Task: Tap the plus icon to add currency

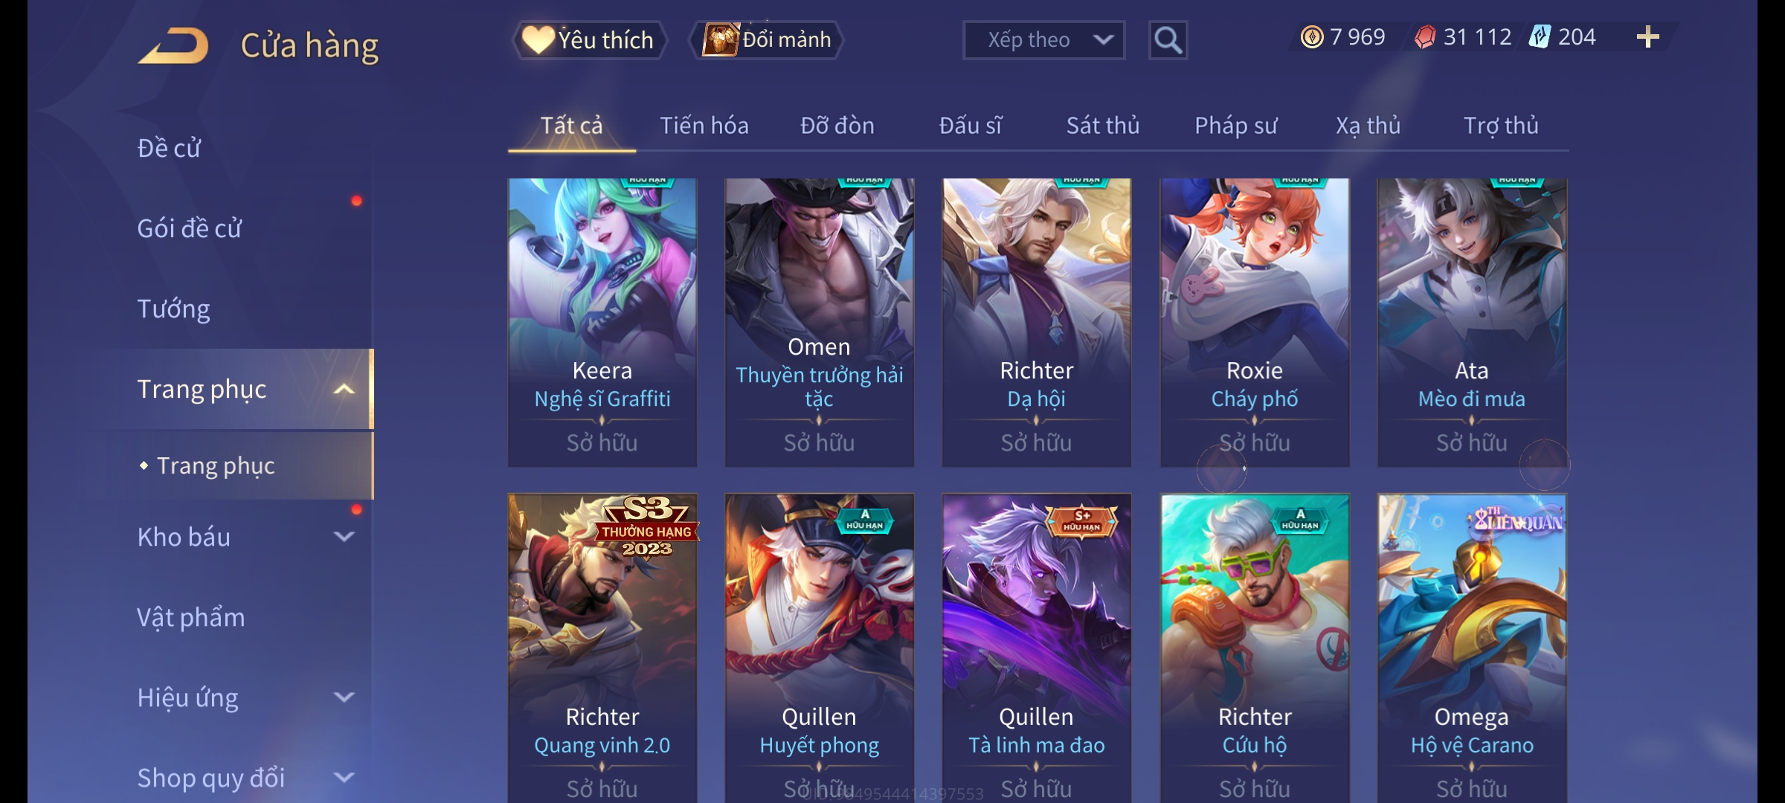Action: [1648, 37]
